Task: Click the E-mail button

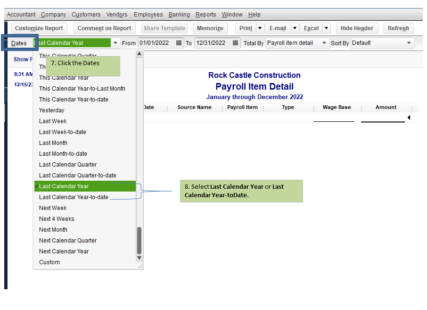Action: [x=278, y=28]
